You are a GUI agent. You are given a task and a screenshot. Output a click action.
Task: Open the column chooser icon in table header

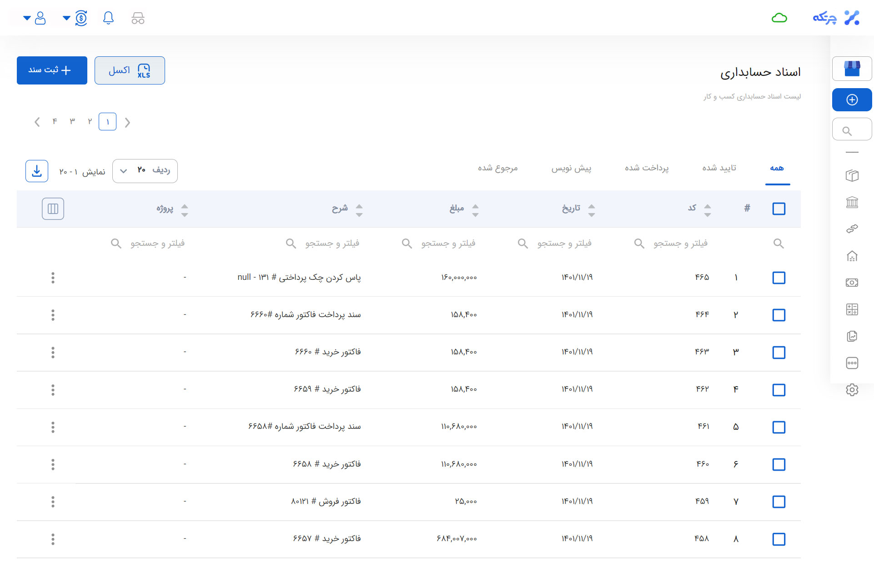[53, 209]
